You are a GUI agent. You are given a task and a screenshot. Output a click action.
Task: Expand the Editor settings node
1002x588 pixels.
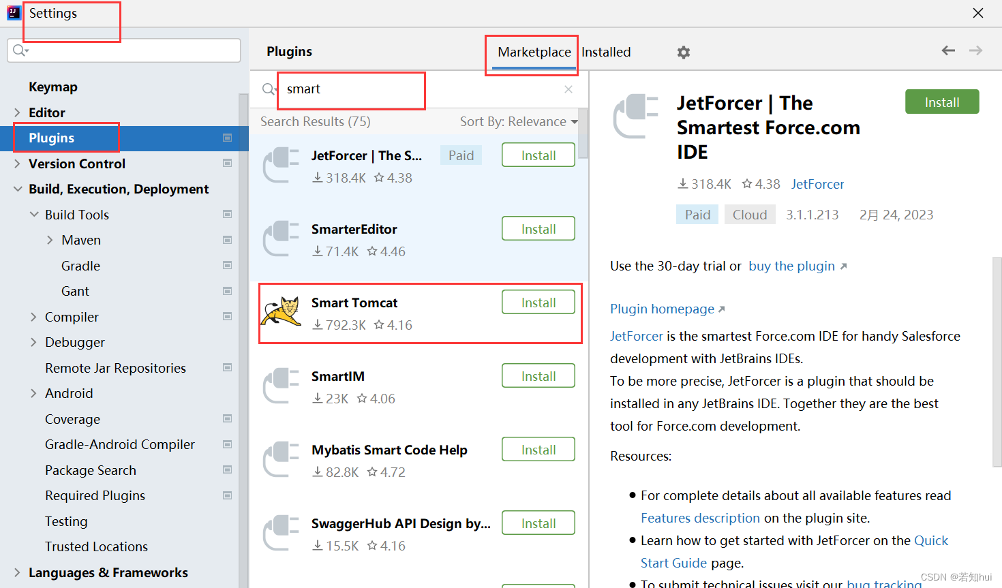click(x=17, y=112)
